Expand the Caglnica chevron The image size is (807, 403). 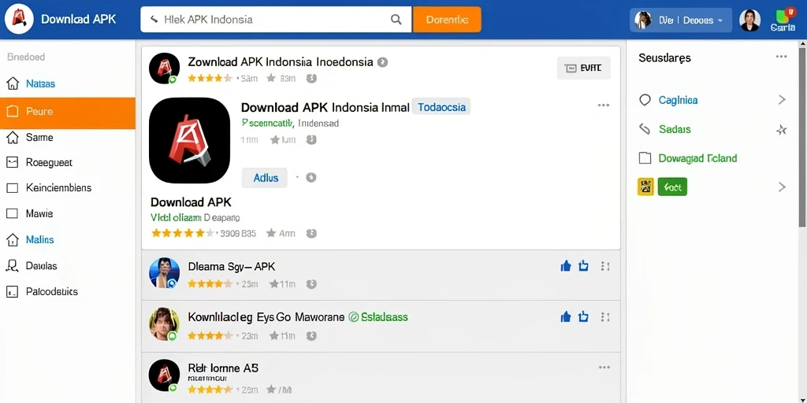(x=782, y=100)
